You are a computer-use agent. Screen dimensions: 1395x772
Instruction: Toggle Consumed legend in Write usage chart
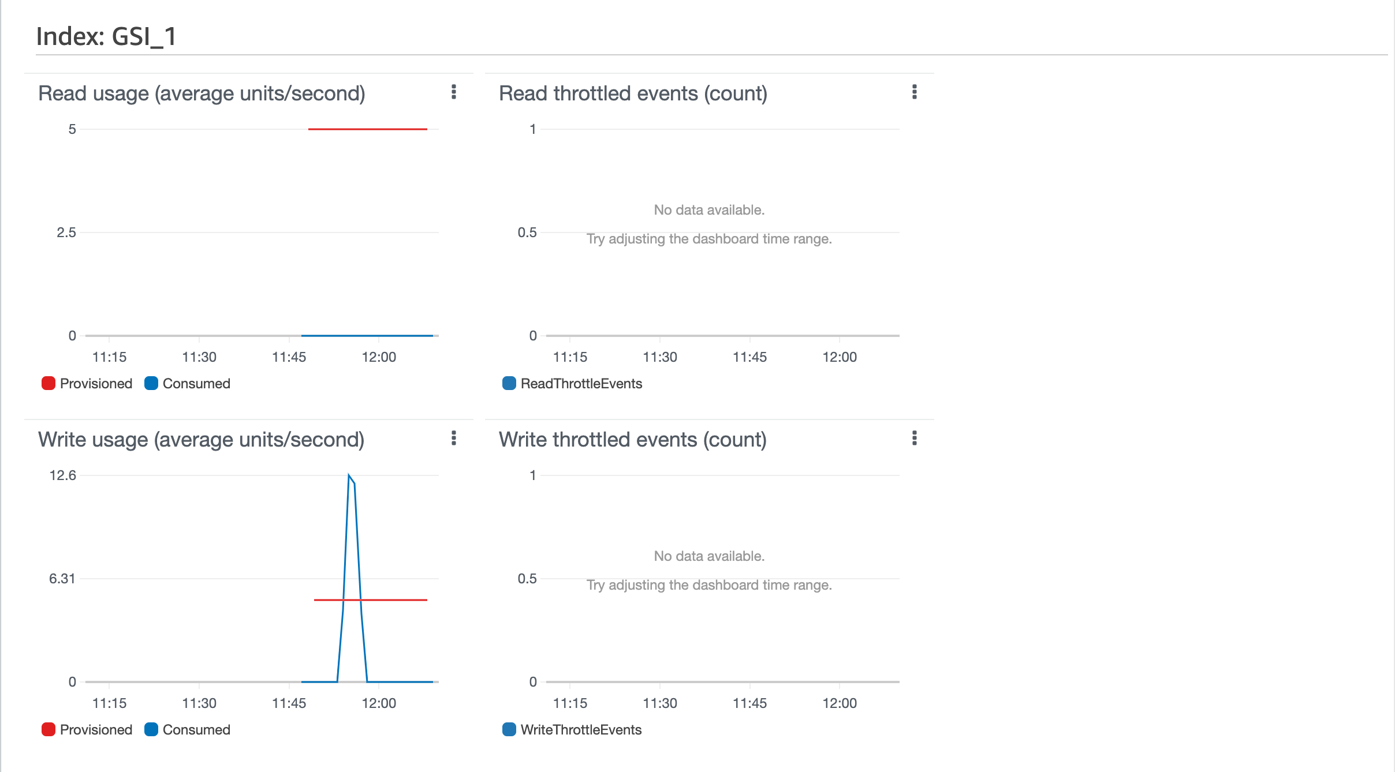pos(188,730)
